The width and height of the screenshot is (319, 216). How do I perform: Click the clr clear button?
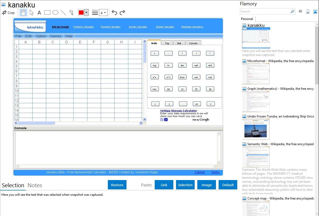pyautogui.click(x=197, y=104)
